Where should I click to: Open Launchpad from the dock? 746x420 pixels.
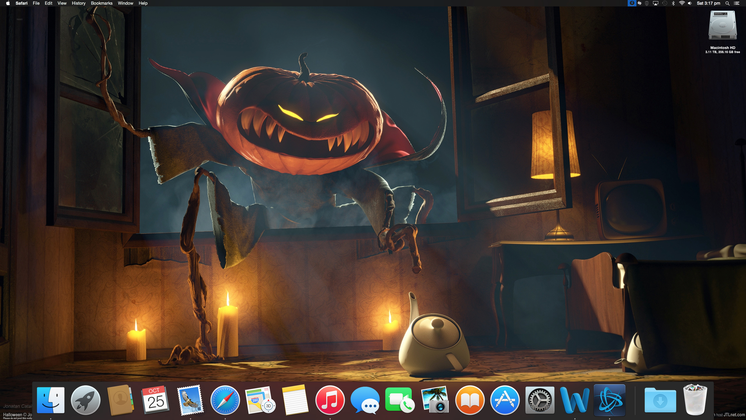click(85, 400)
